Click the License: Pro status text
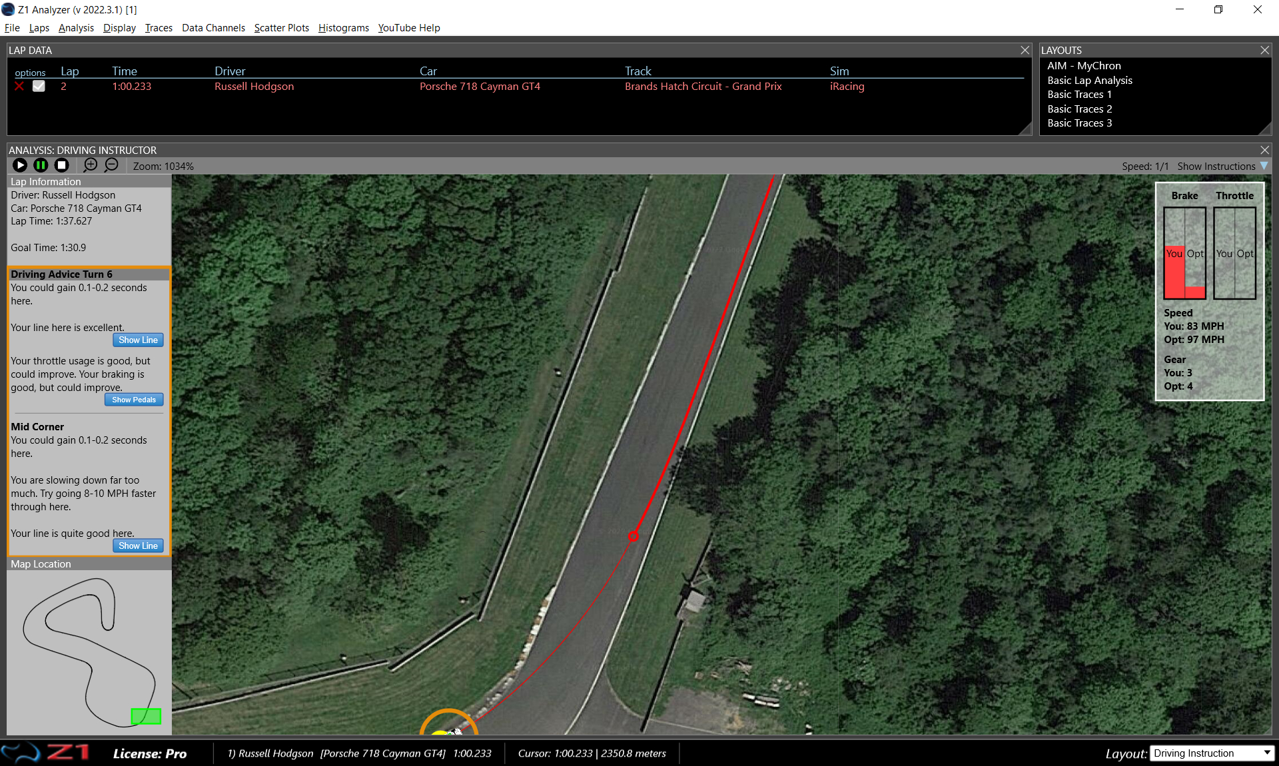Screen dimensions: 1279x766 pos(150,753)
